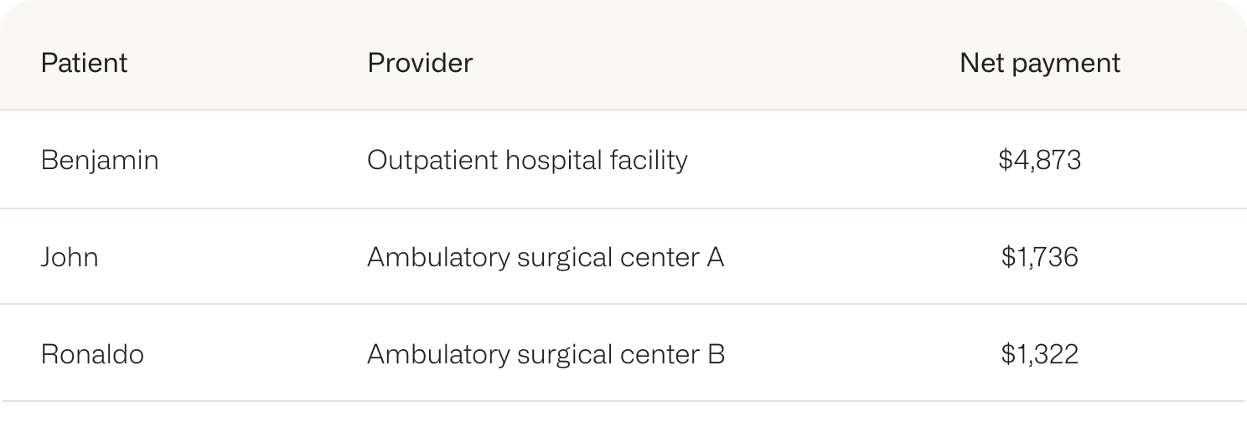The width and height of the screenshot is (1247, 422).
Task: Click the letter B ending Ronaldo's provider
Action: pyautogui.click(x=716, y=353)
